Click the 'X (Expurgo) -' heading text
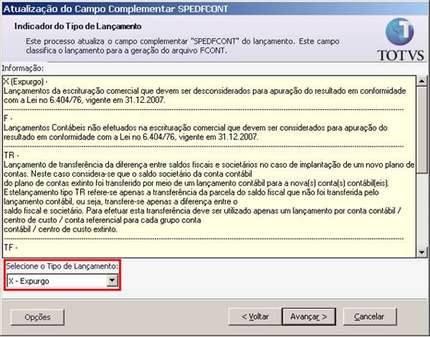The width and height of the screenshot is (430, 337). (x=26, y=82)
